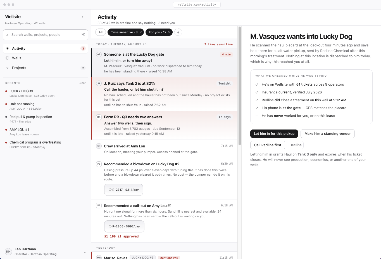The image size is (381, 259).
Task: Click the RA avatar on Form PR item
Action: (x=99, y=117)
